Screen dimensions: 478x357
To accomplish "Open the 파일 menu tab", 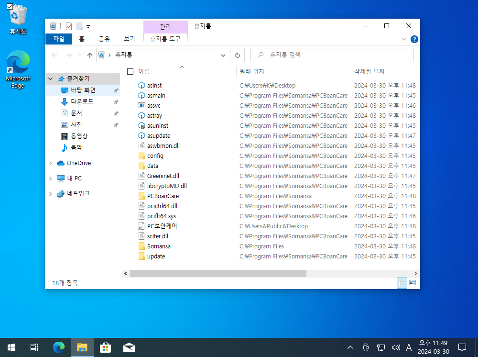I will (59, 39).
